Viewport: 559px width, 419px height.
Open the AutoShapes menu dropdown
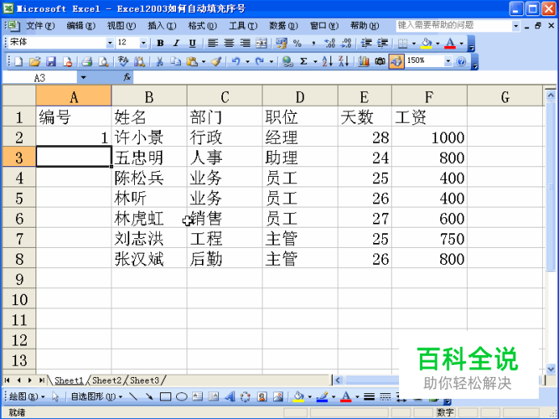coord(97,396)
